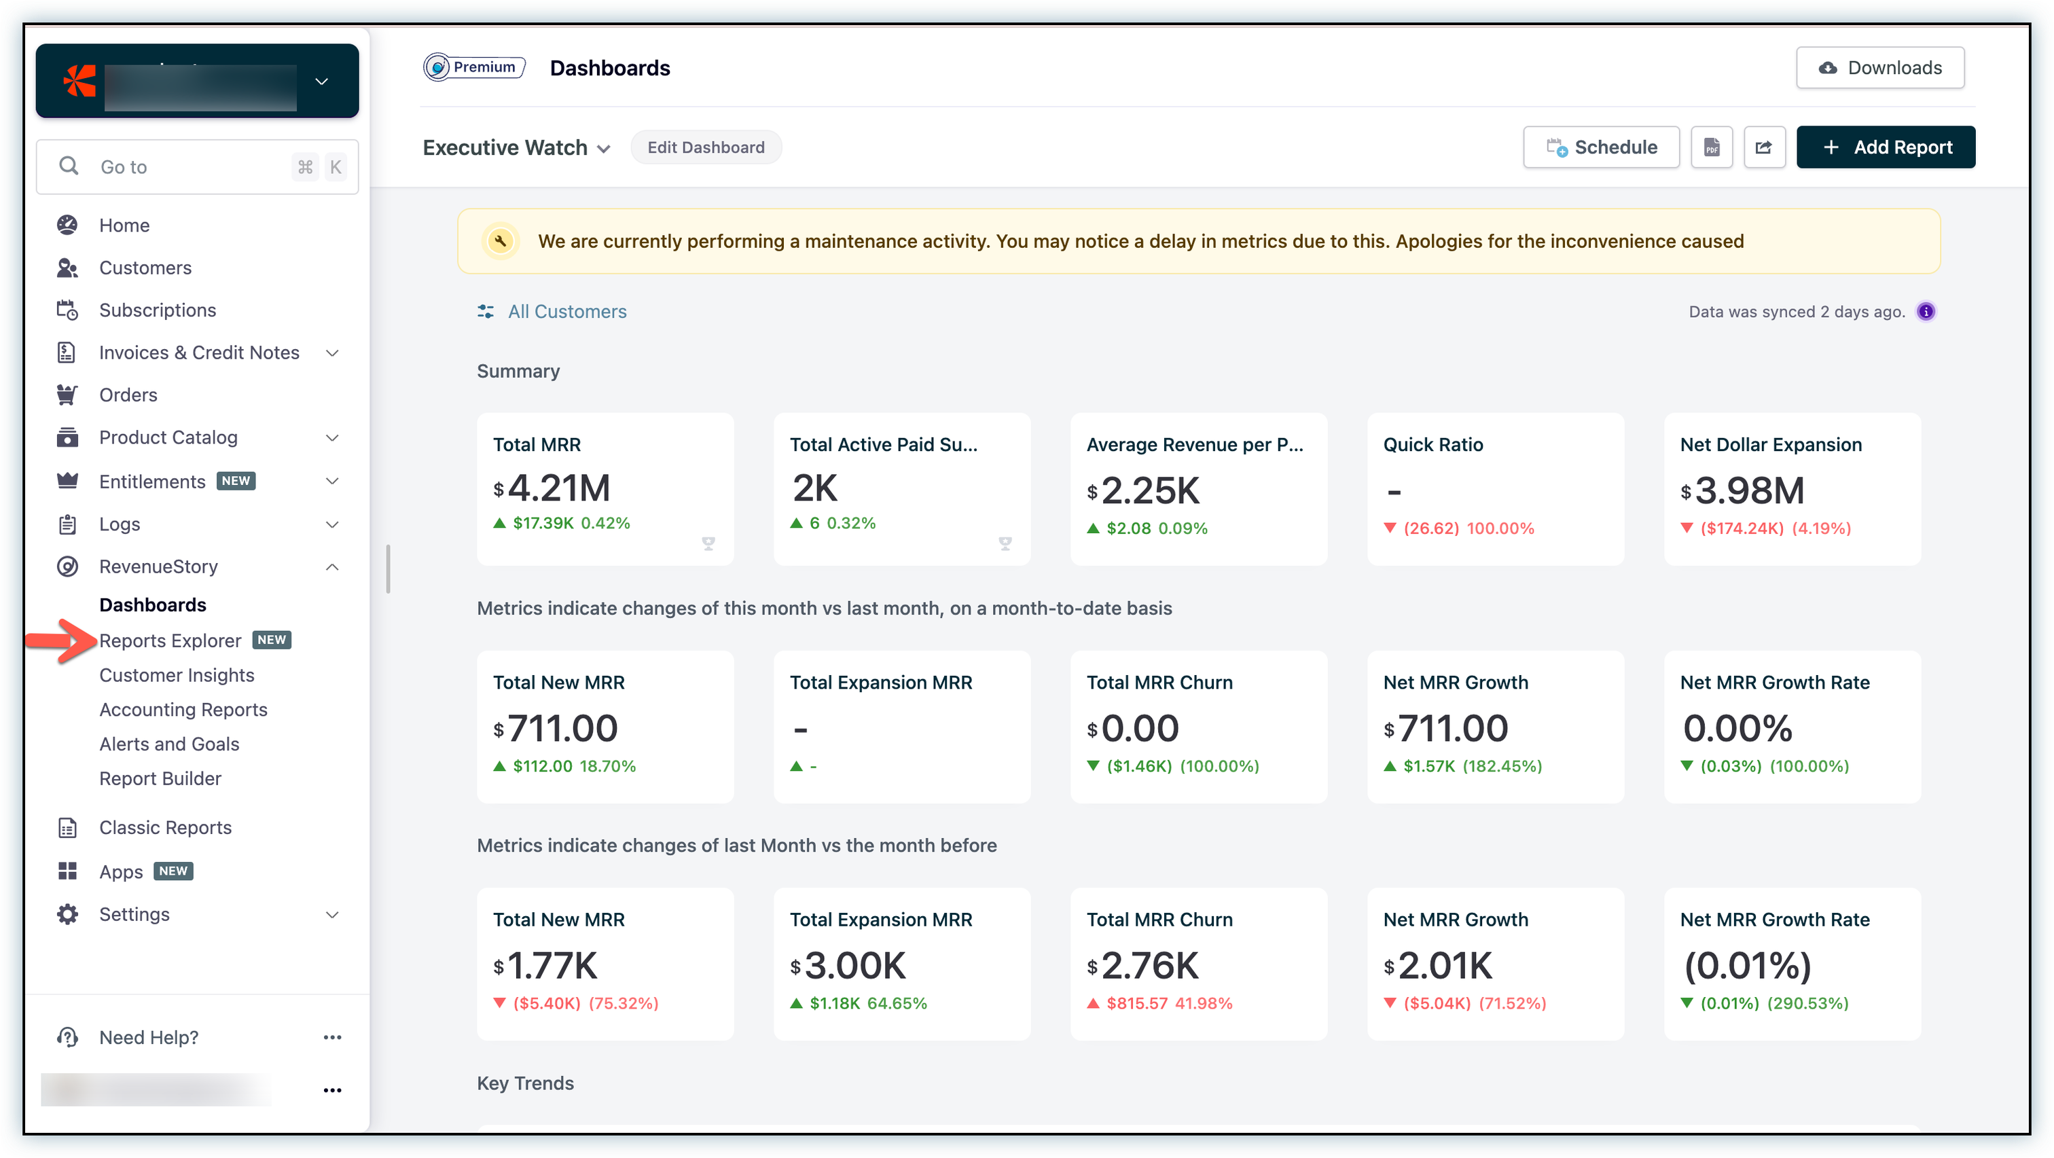Select Dashboards under RevenueStory

[x=152, y=604]
